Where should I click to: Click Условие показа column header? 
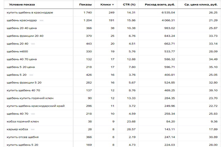coord(22,5)
